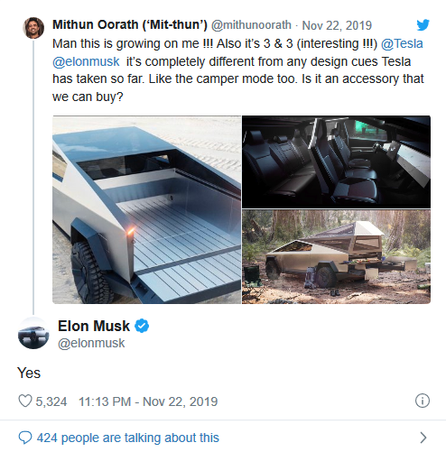This screenshot has width=446, height=452.
Task: Open 424 people are talking about this
Action: coord(128,438)
